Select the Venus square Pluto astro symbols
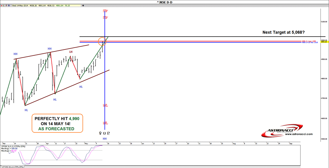329x168 pixels. point(105,133)
